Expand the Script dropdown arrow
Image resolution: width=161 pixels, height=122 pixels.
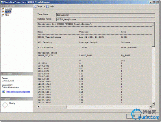tap(44, 6)
